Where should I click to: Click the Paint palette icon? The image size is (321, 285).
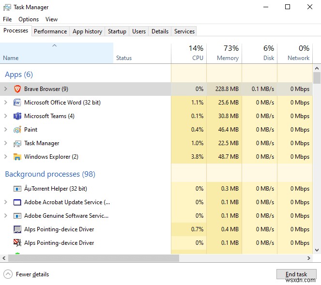click(x=17, y=130)
